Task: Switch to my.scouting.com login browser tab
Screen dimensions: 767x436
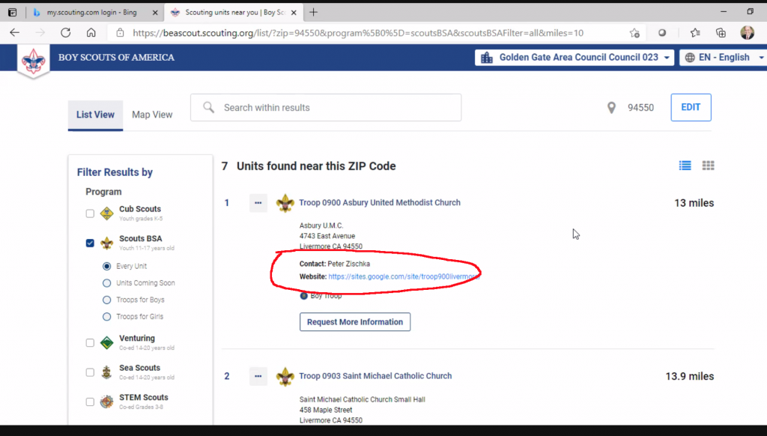Action: (89, 12)
